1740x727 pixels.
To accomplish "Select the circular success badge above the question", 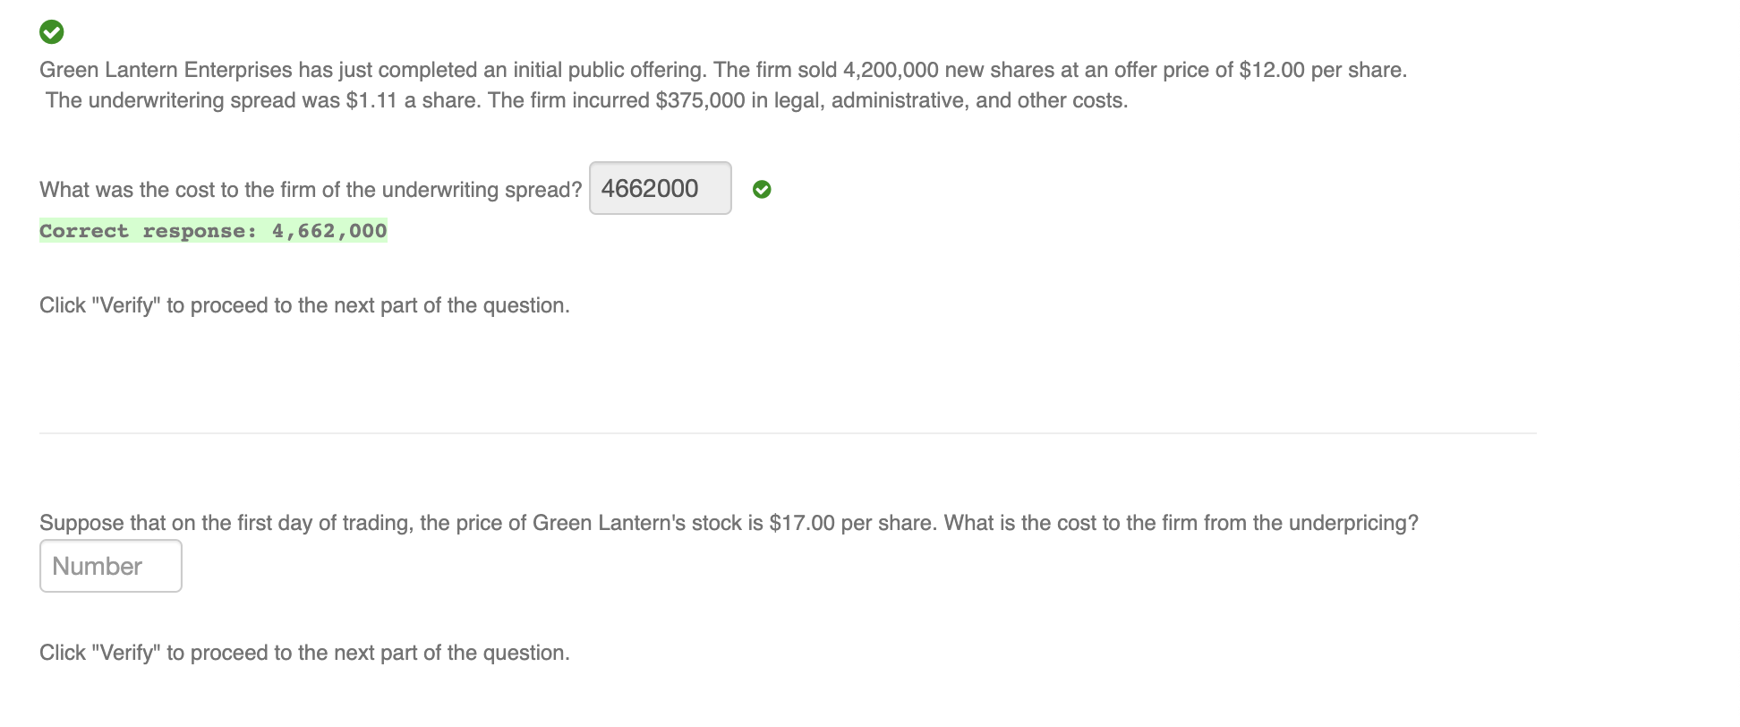I will coord(51,33).
